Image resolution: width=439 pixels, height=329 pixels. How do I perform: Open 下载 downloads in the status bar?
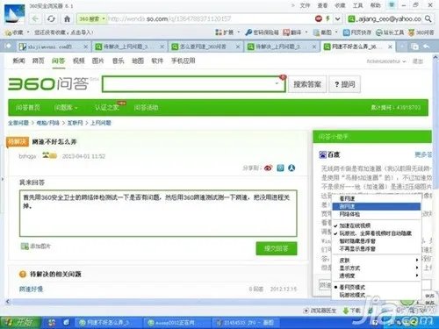click(x=351, y=311)
